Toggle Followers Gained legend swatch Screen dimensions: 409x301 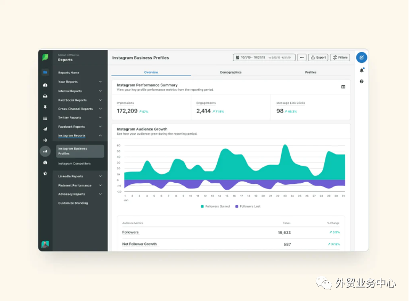coord(202,206)
